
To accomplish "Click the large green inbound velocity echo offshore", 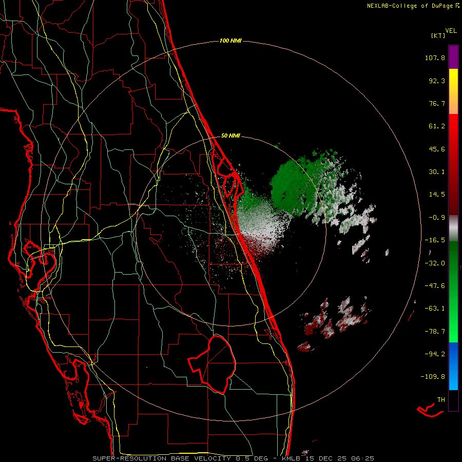I will (295, 186).
